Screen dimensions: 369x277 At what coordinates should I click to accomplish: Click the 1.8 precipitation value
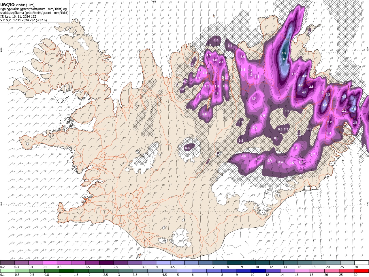pos(217,86)
